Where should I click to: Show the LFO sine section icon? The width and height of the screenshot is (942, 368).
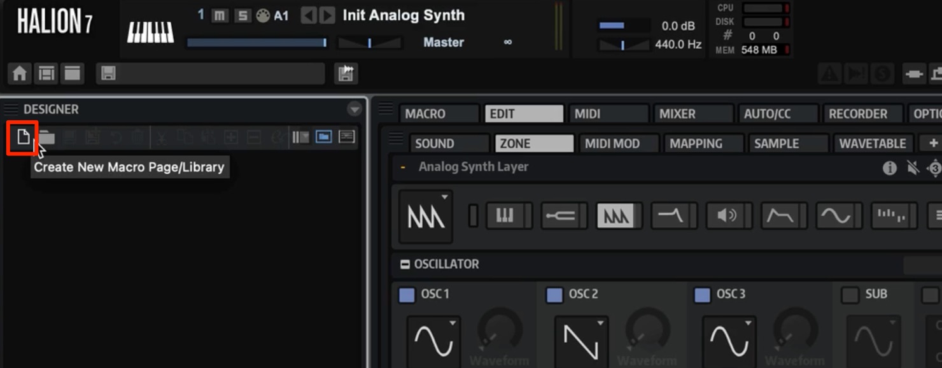[x=836, y=216]
